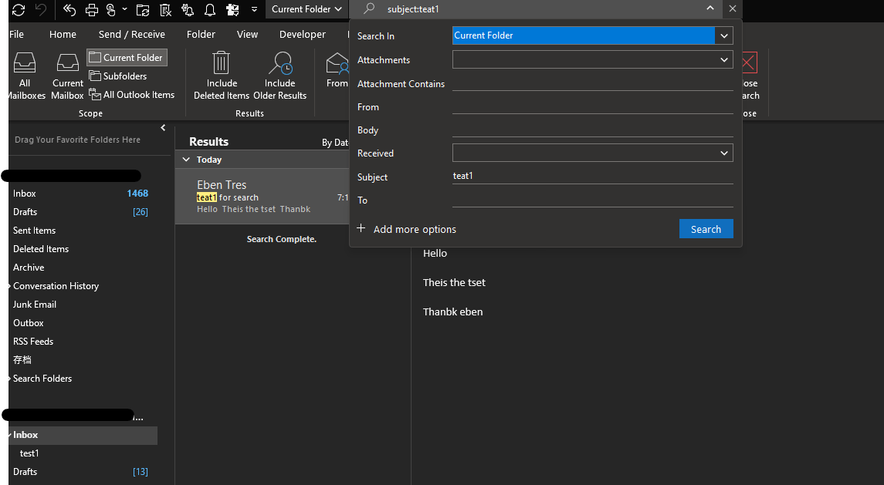Click the Reply All icon in quick access toolbar
This screenshot has width=884, height=485.
tap(69, 9)
